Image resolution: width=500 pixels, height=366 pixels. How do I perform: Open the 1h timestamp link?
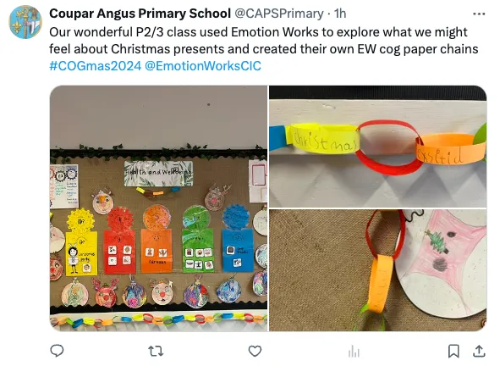[x=340, y=14]
